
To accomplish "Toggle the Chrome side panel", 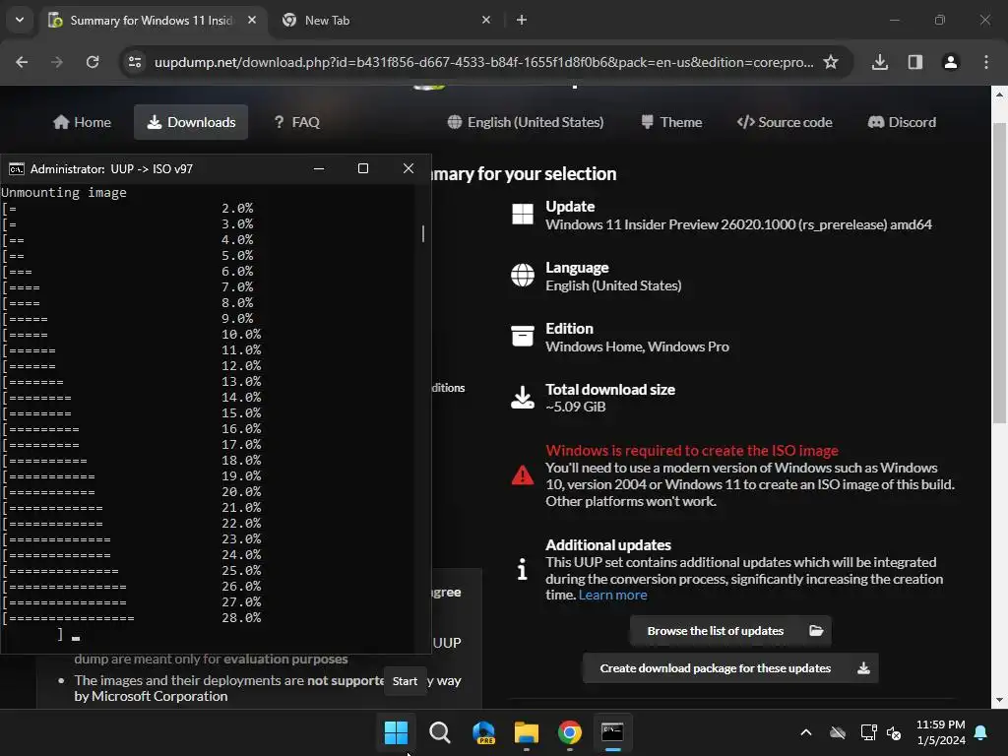I will pyautogui.click(x=914, y=62).
